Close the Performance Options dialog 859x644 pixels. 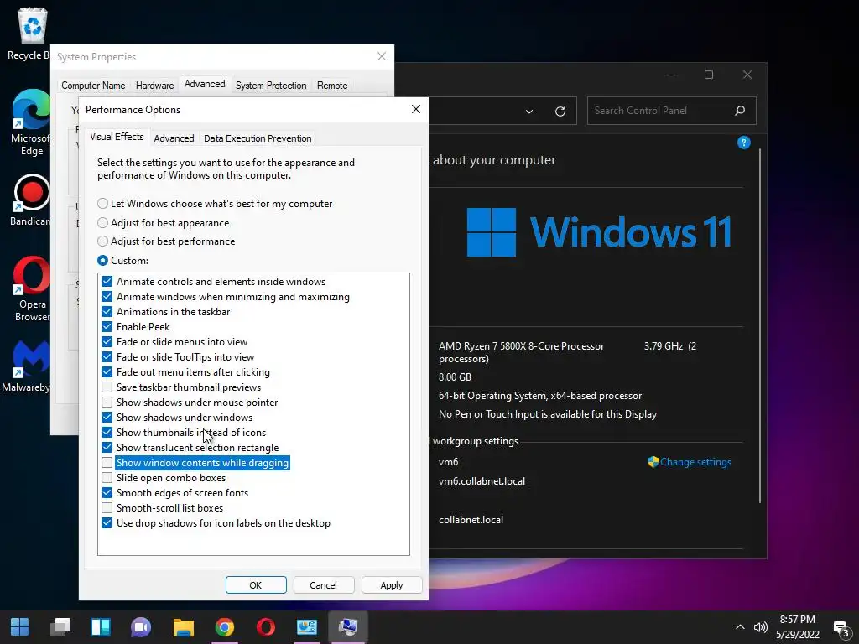[x=416, y=110]
